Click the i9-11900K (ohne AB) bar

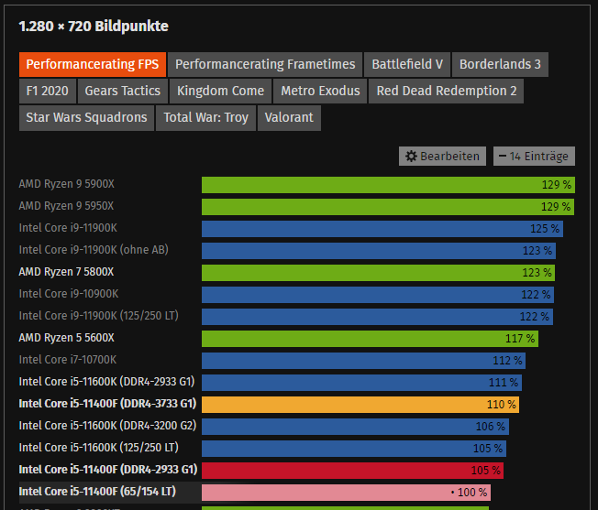point(379,251)
